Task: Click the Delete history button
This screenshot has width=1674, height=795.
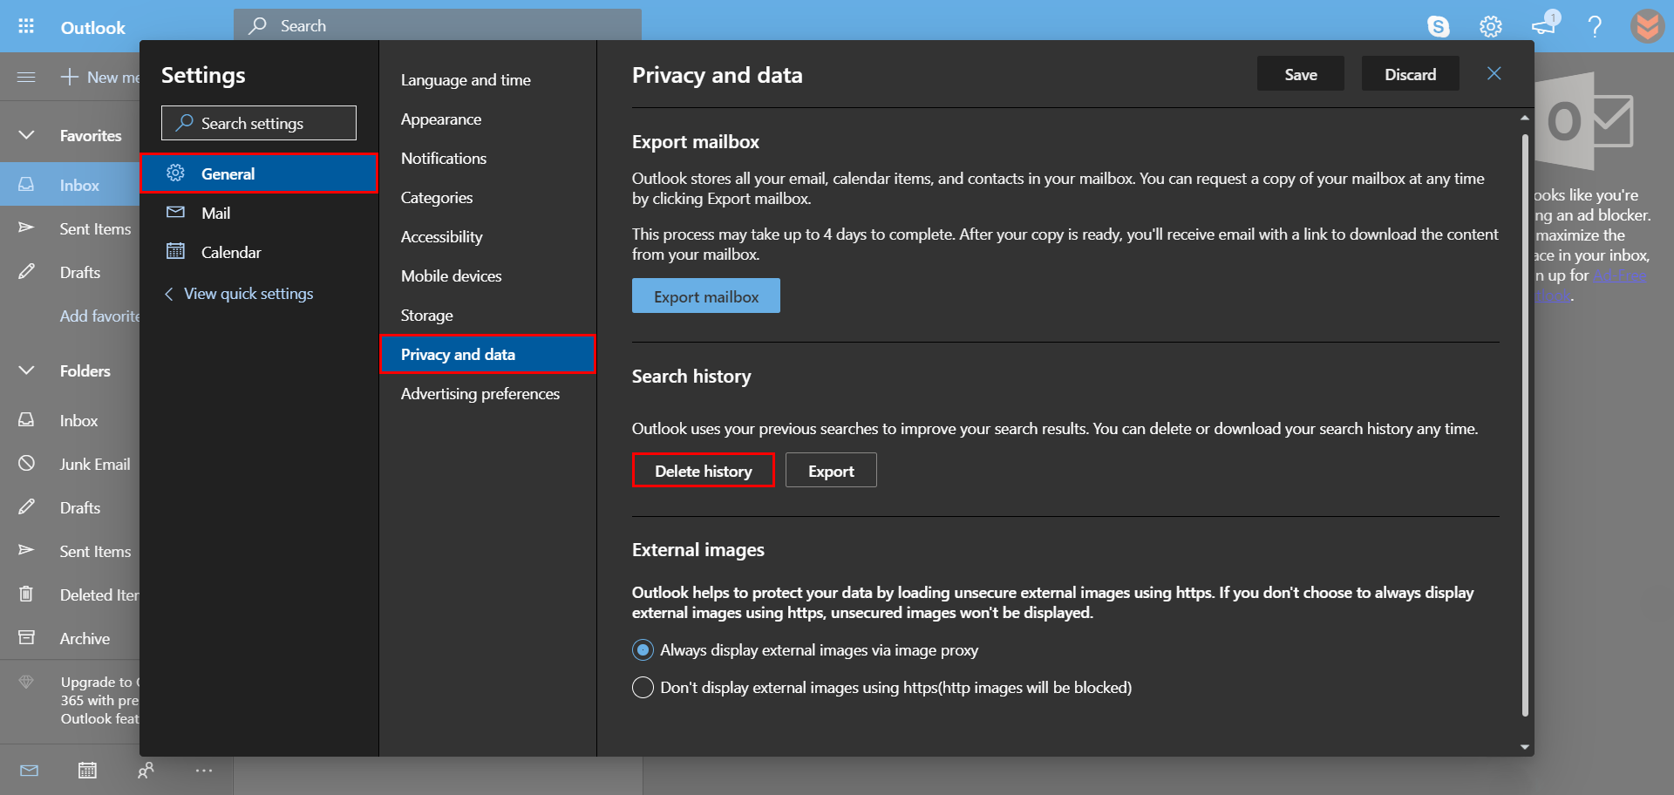Action: [x=704, y=471]
